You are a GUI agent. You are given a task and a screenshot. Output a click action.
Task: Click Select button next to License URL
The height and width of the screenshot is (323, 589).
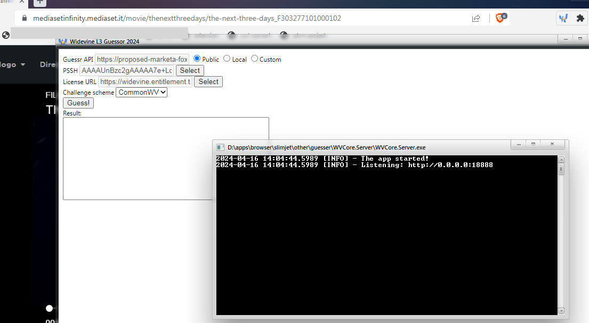[208, 82]
